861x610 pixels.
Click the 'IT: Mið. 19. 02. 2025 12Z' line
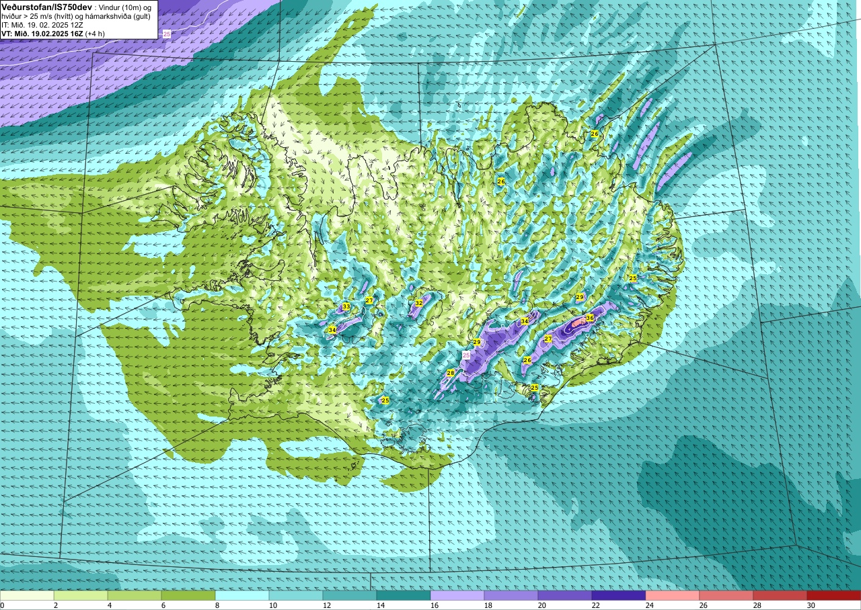pos(42,25)
